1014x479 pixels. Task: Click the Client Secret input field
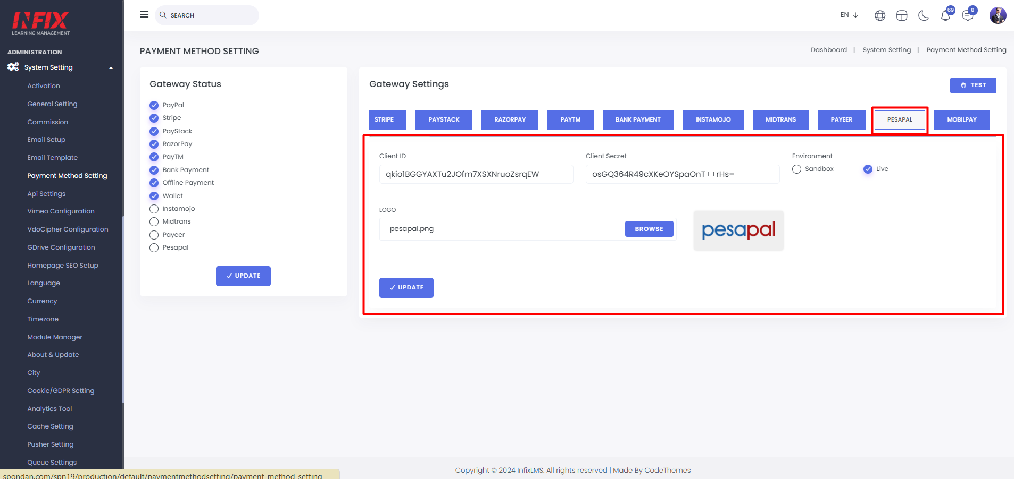pos(683,174)
